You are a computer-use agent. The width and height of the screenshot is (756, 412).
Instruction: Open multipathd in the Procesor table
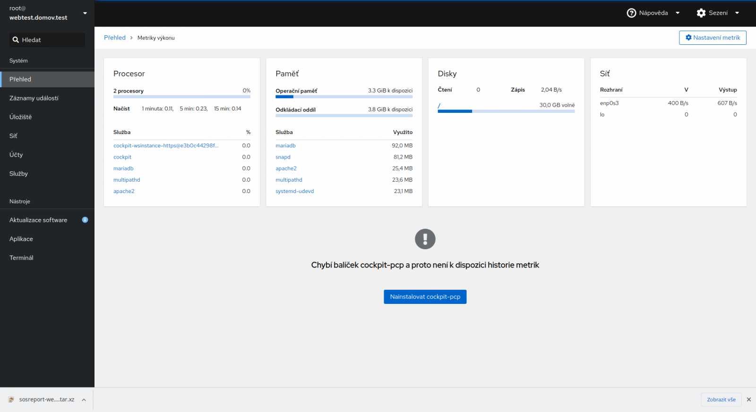(x=127, y=180)
